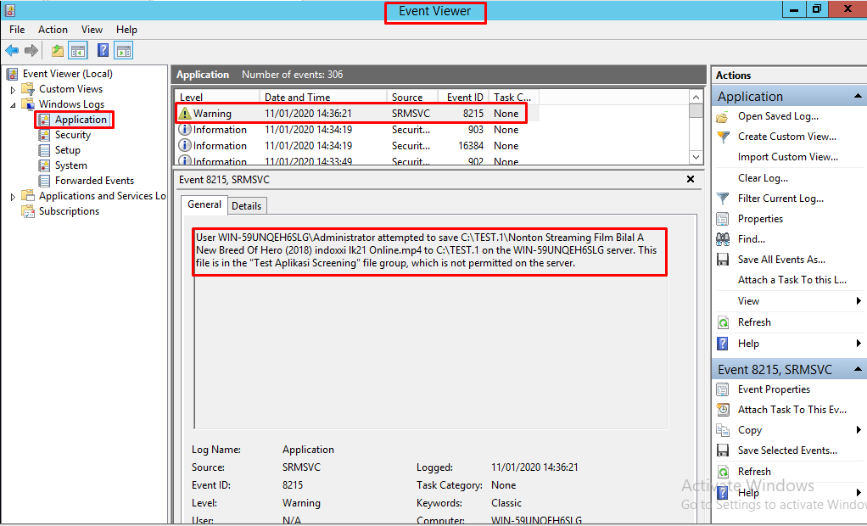Click the Properties icon in Actions pane
The height and width of the screenshot is (526, 867).
tap(723, 218)
